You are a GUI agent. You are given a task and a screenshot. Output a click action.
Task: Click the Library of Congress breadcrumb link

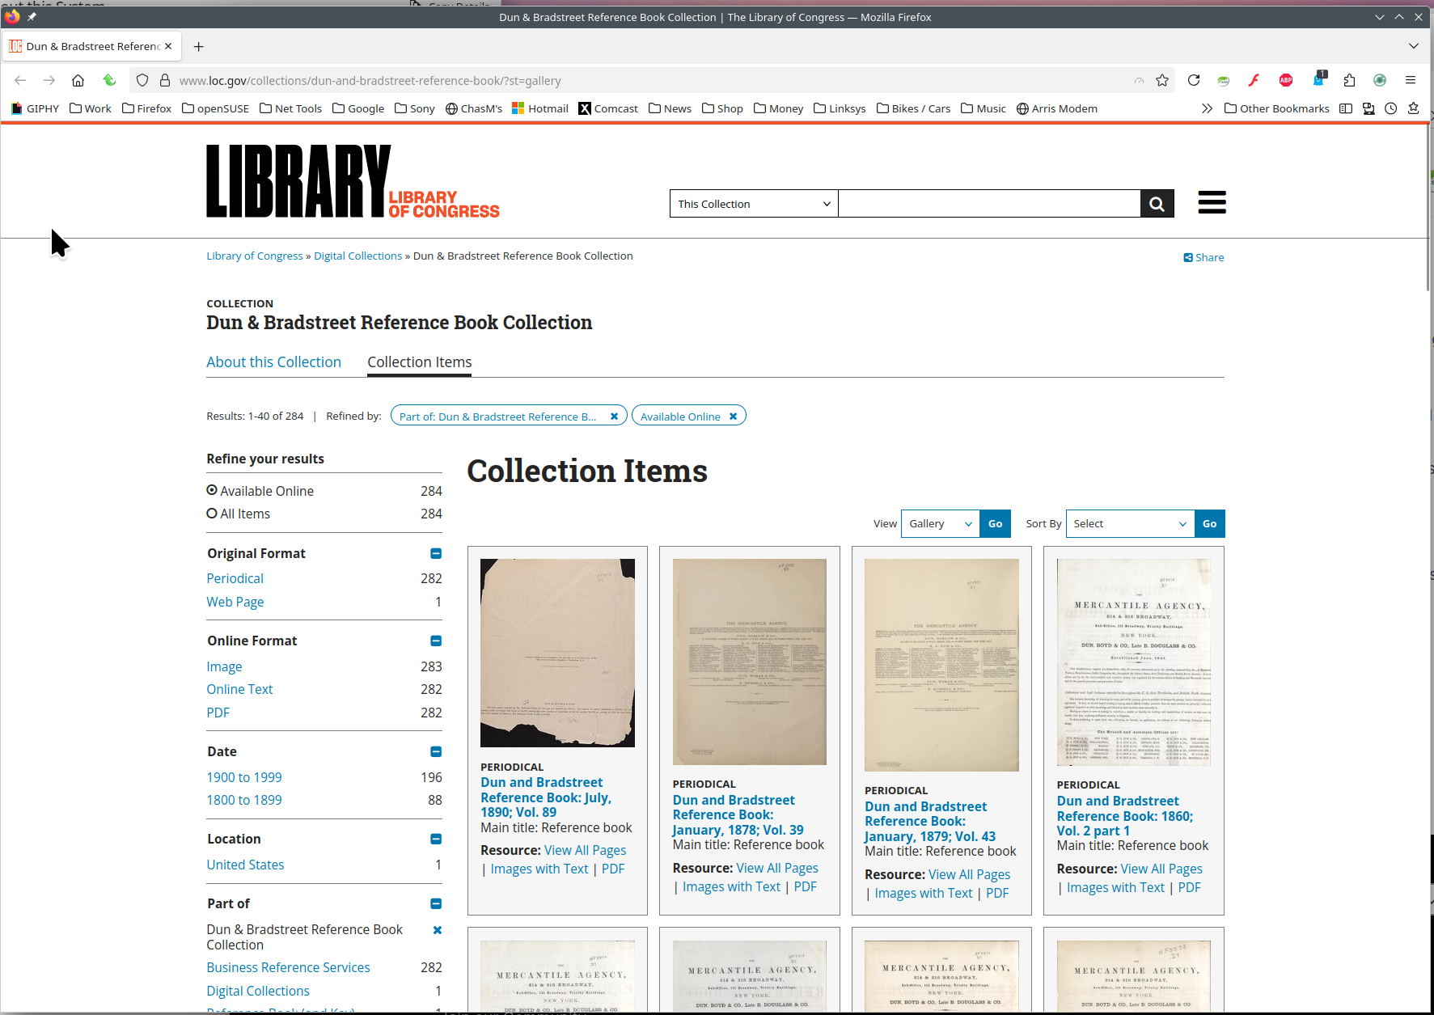255,256
